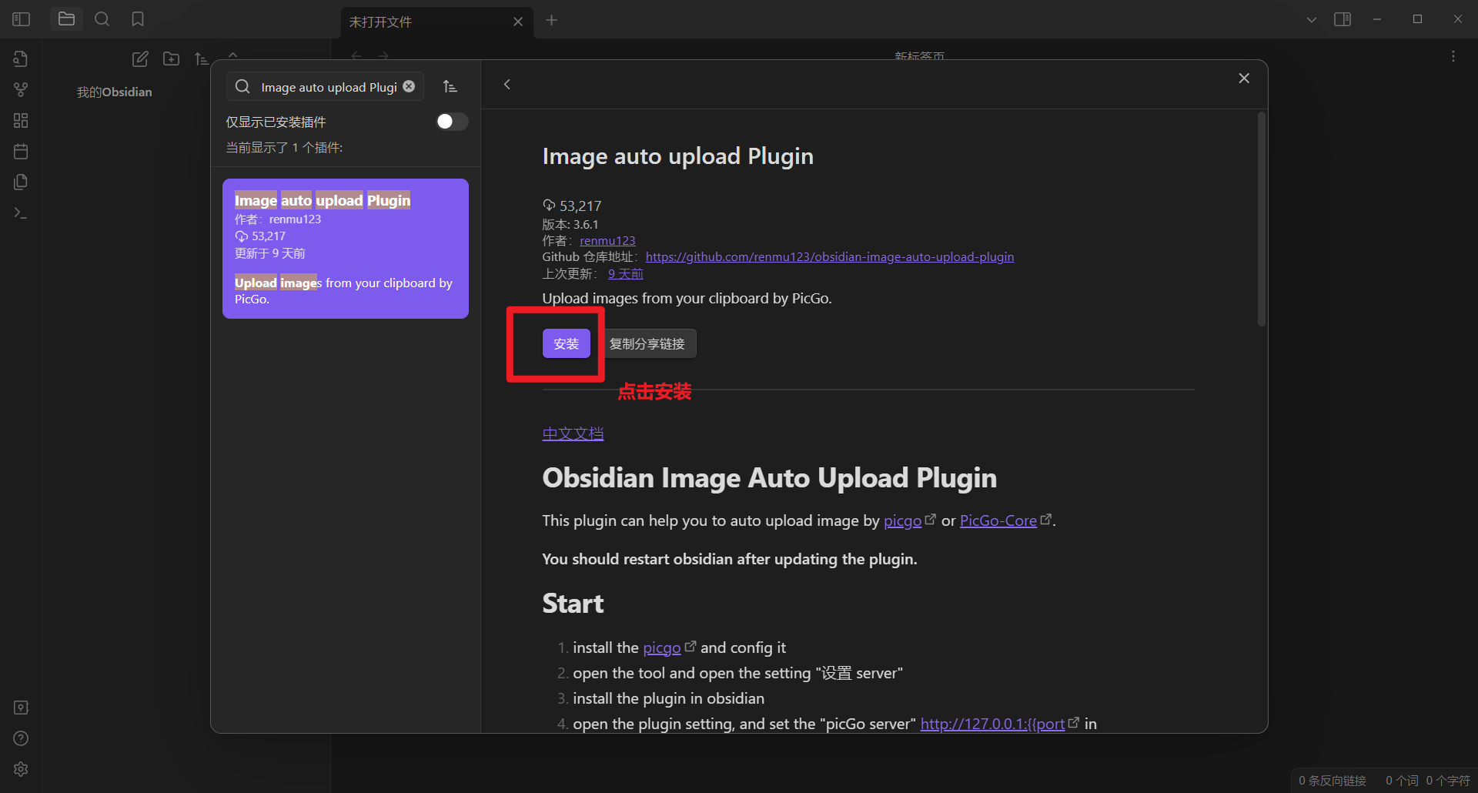The image size is (1478, 793).
Task: Click plugin detail vertical scrollbar
Action: (1261, 219)
